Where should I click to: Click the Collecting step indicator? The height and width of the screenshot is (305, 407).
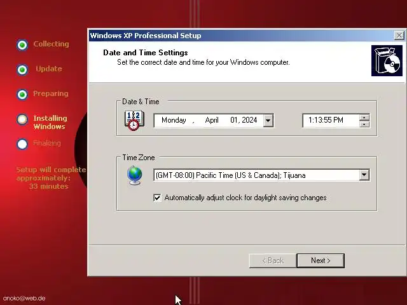click(22, 45)
